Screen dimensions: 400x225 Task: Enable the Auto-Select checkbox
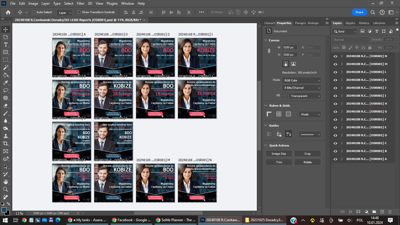click(x=34, y=12)
